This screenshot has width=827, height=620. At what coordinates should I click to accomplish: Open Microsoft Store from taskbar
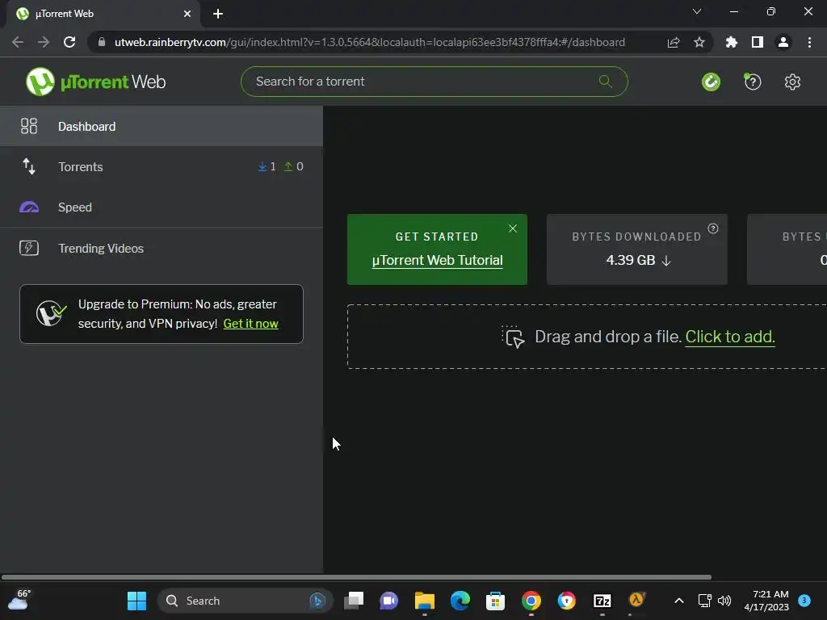[x=495, y=601]
